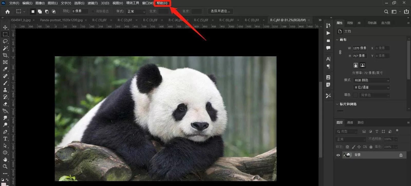Open the 样式 dropdown set to 正常
This screenshot has height=186, width=411.
coord(136,12)
